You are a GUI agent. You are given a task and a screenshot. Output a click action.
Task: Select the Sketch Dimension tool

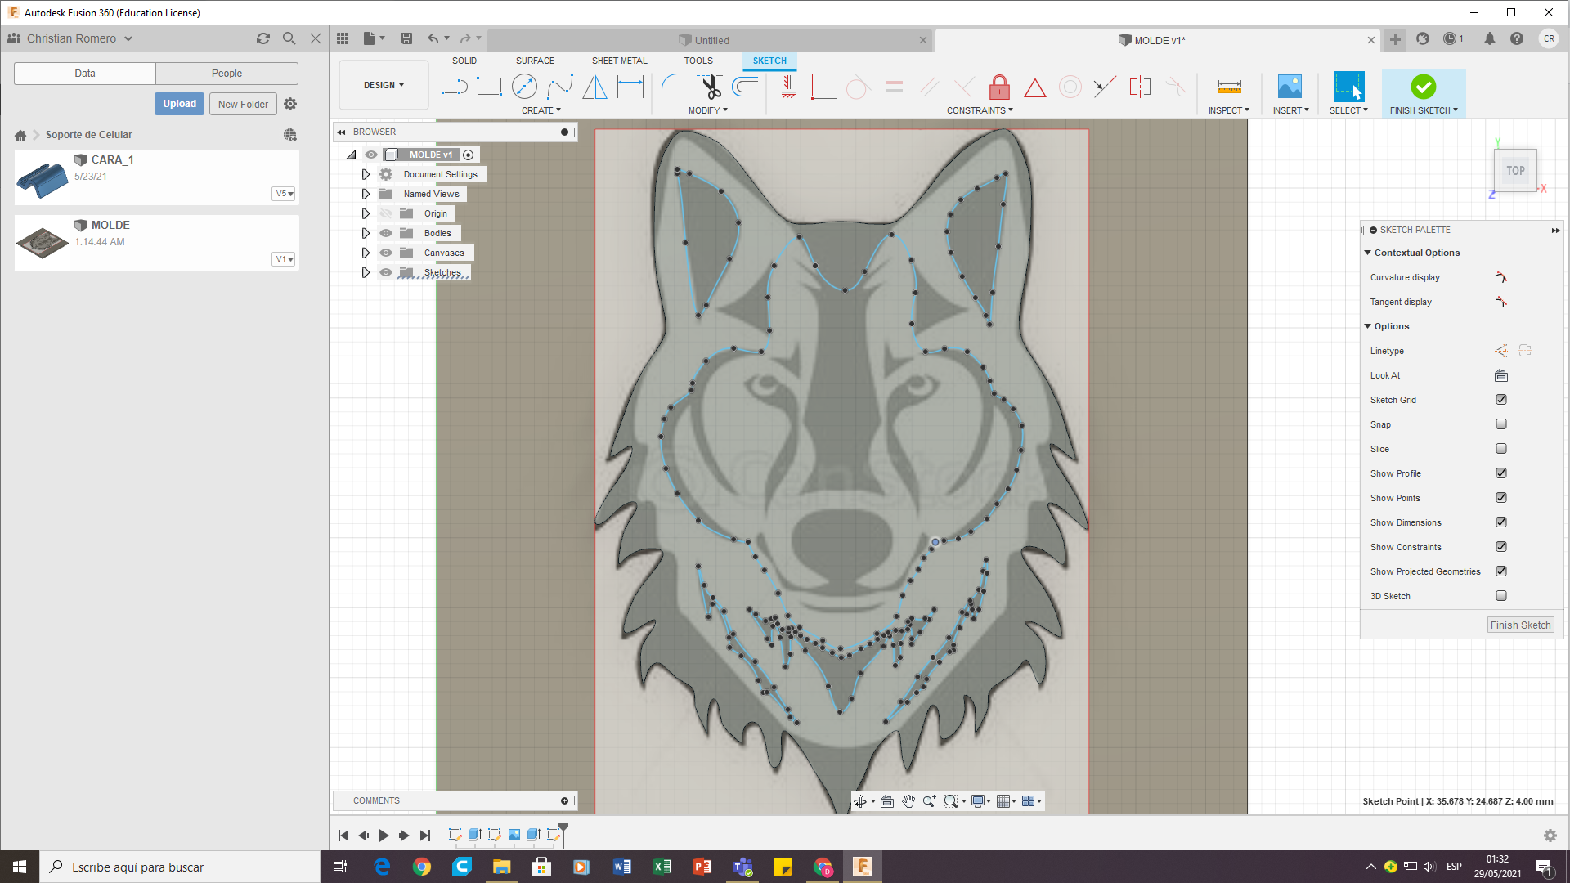(630, 87)
